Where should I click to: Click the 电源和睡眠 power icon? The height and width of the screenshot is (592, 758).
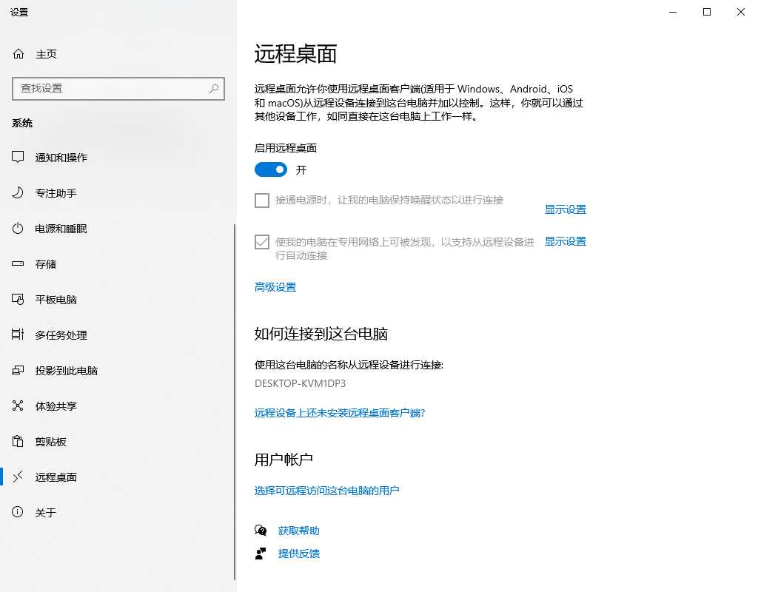coord(17,228)
